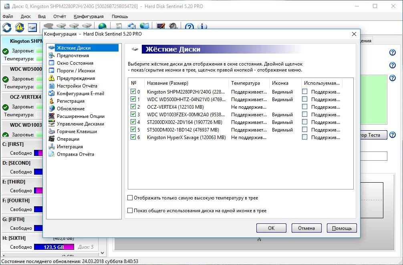Image resolution: width=403 pixels, height=265 pixels.
Task: Click the Используемая column header
Action: (322, 83)
